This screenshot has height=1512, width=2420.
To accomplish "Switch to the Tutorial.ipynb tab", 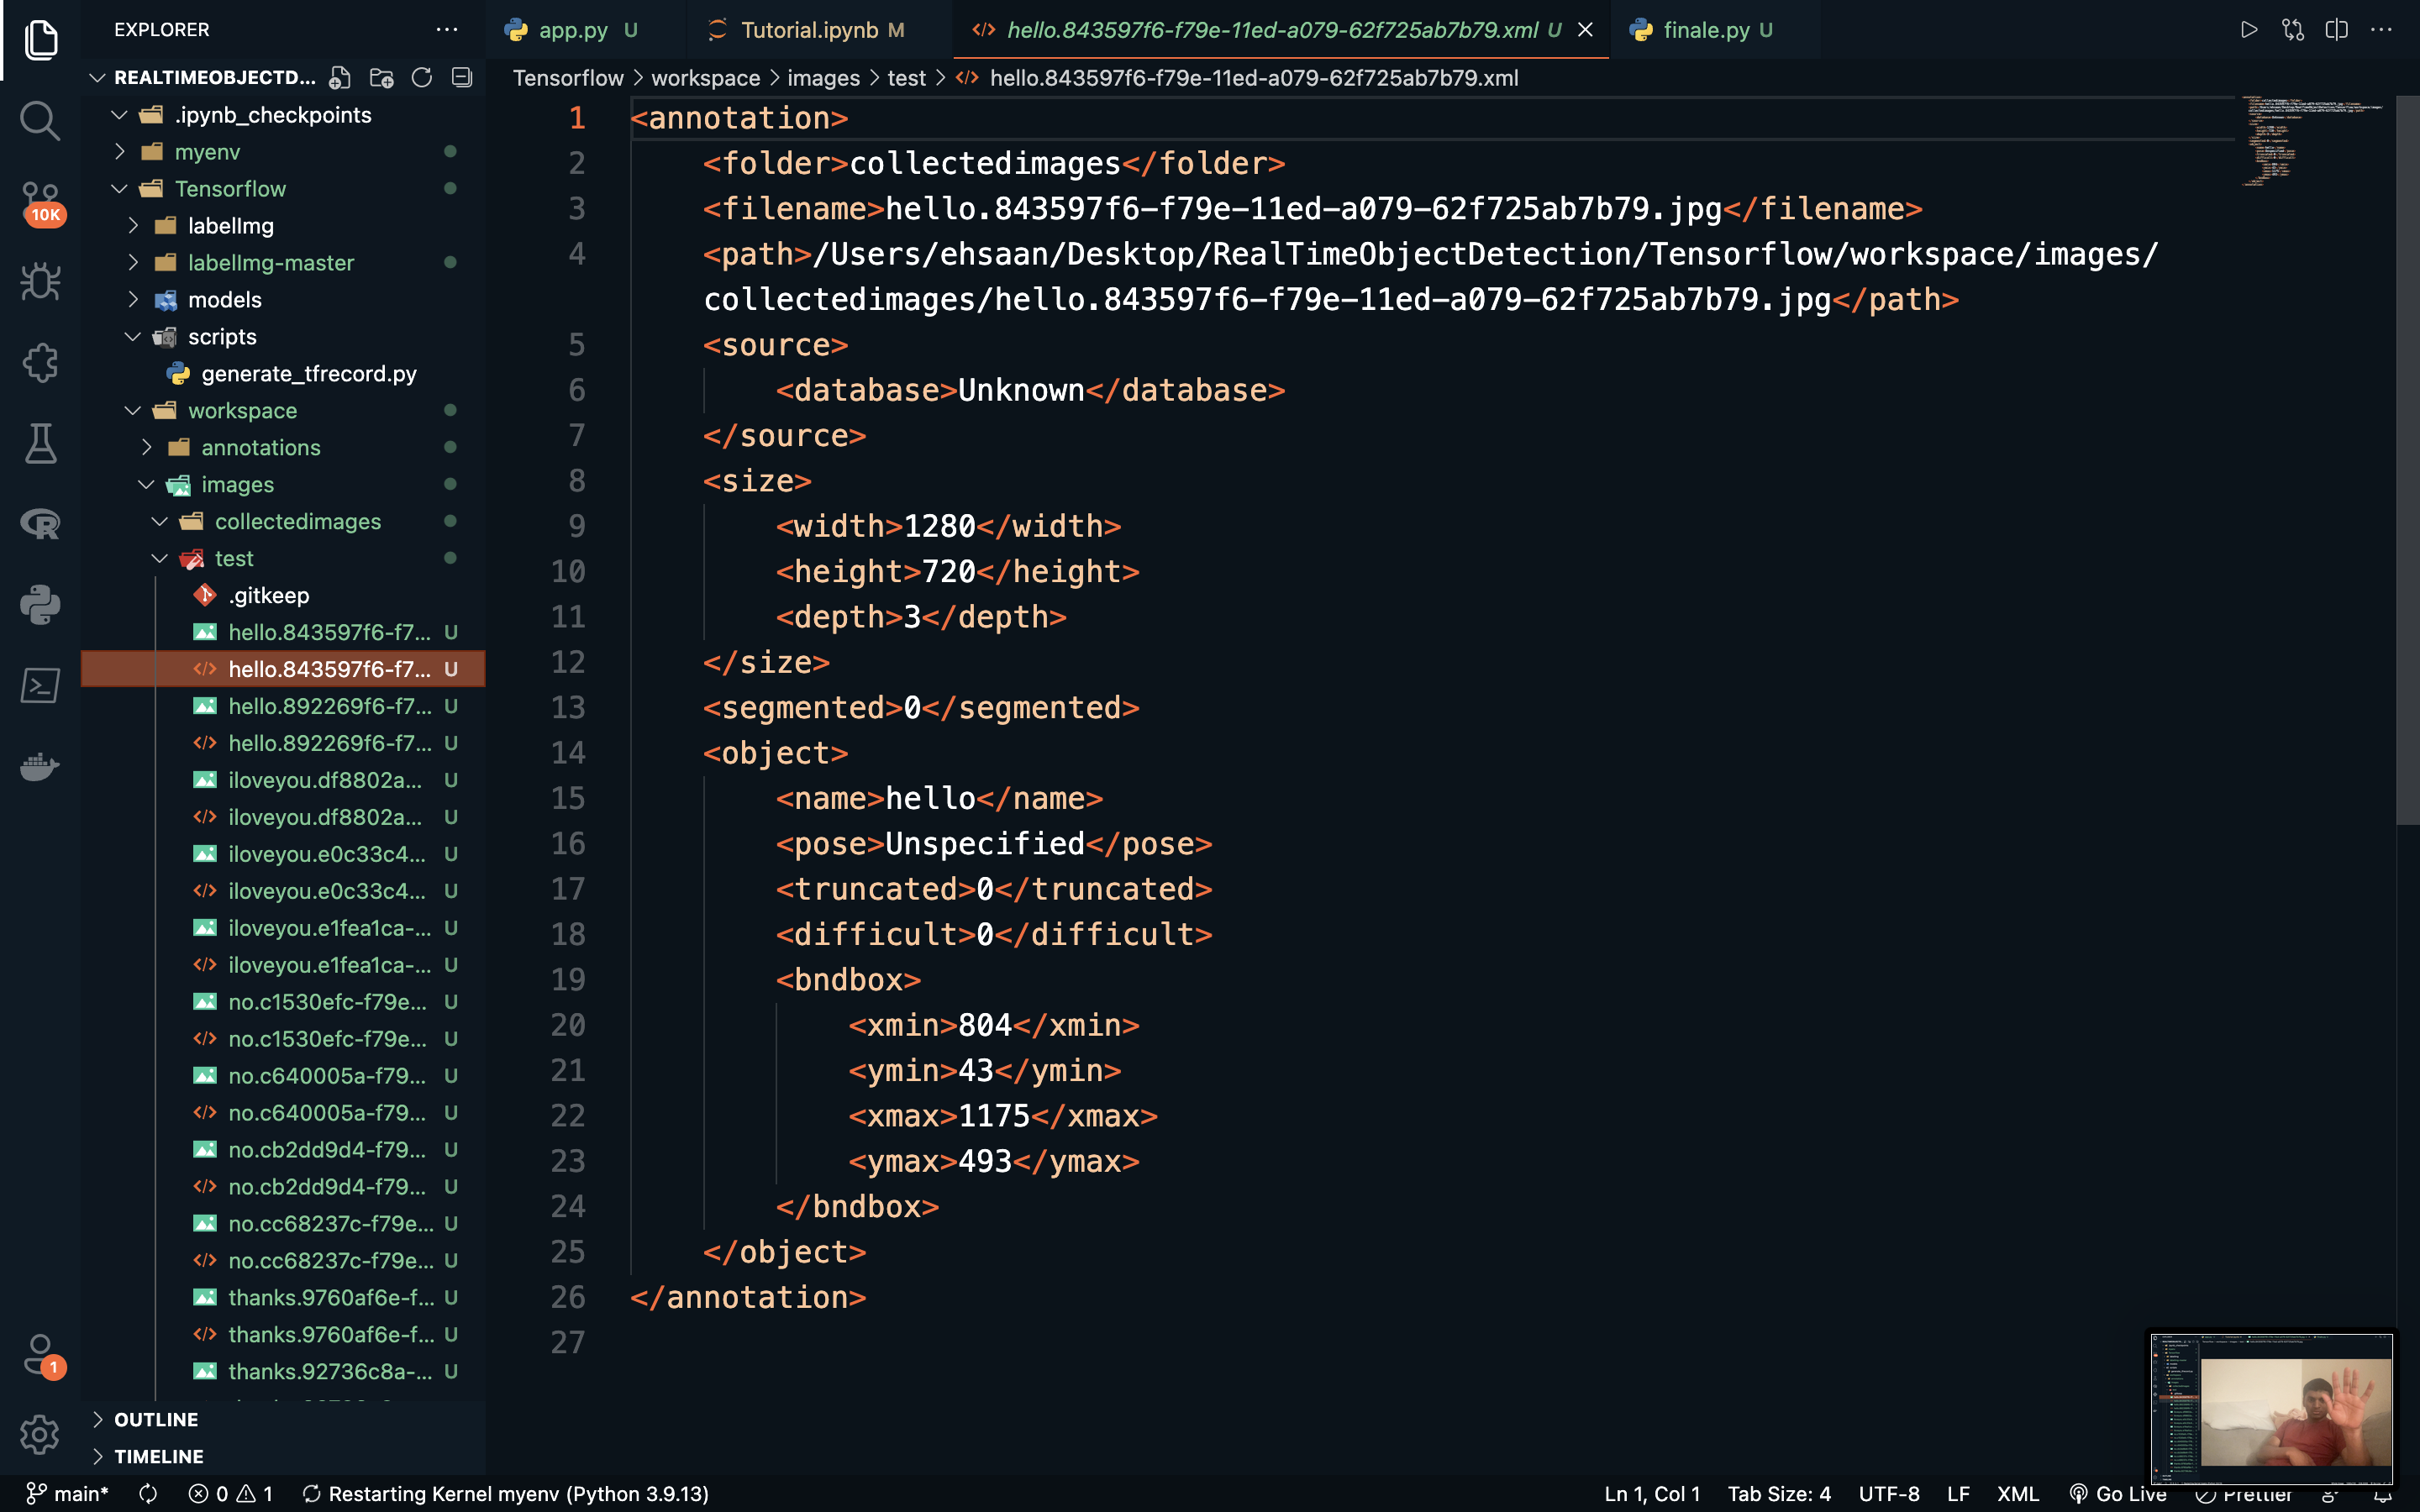I will [x=806, y=30].
